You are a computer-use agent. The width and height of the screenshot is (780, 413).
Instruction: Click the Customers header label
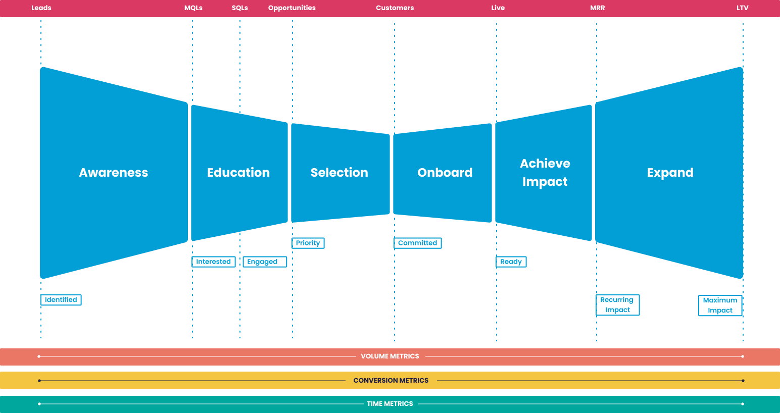click(395, 8)
